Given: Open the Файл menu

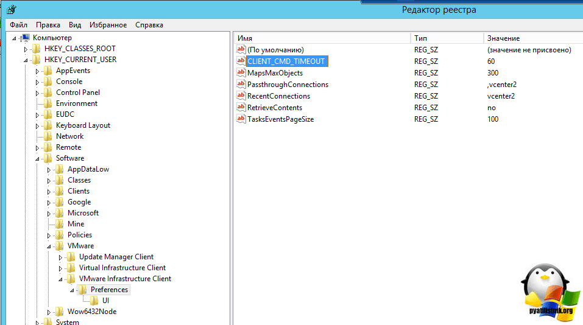Looking at the screenshot, I should pos(19,25).
